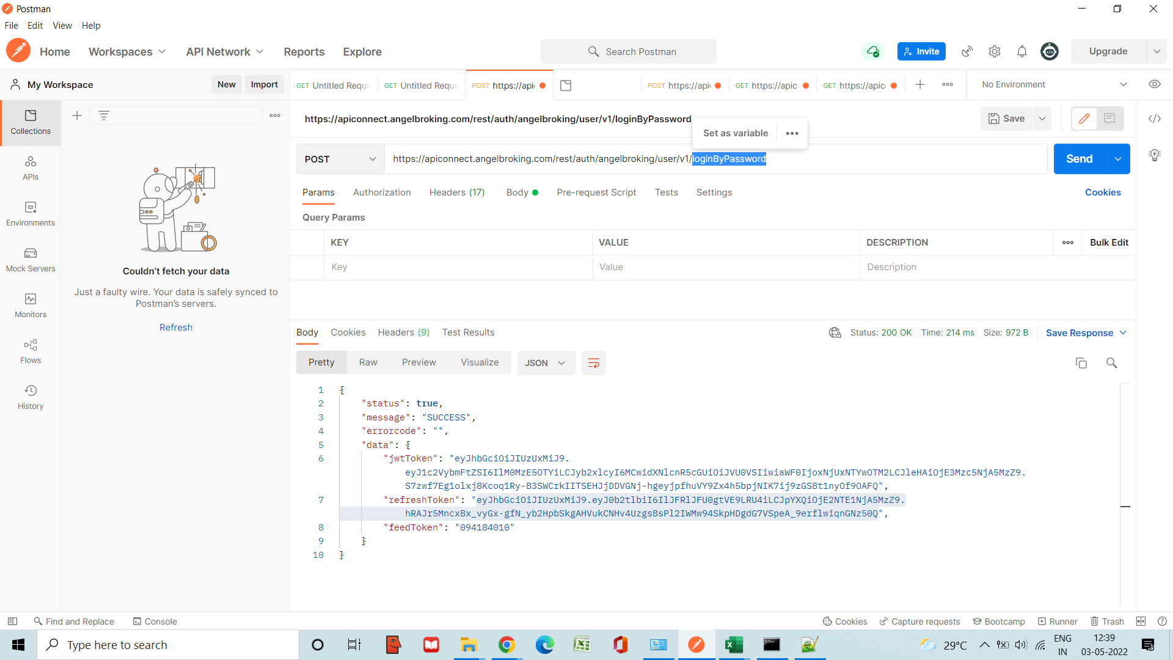Viewport: 1173px width, 660px height.
Task: Open the Pre-request Script tab
Action: pos(596,192)
